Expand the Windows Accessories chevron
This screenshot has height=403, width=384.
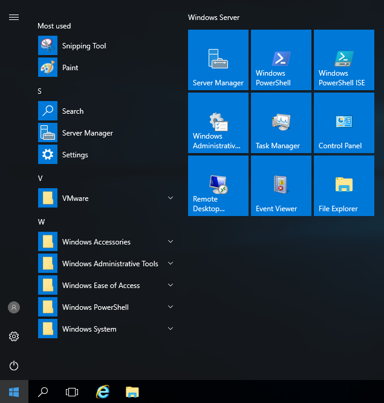[x=171, y=241]
